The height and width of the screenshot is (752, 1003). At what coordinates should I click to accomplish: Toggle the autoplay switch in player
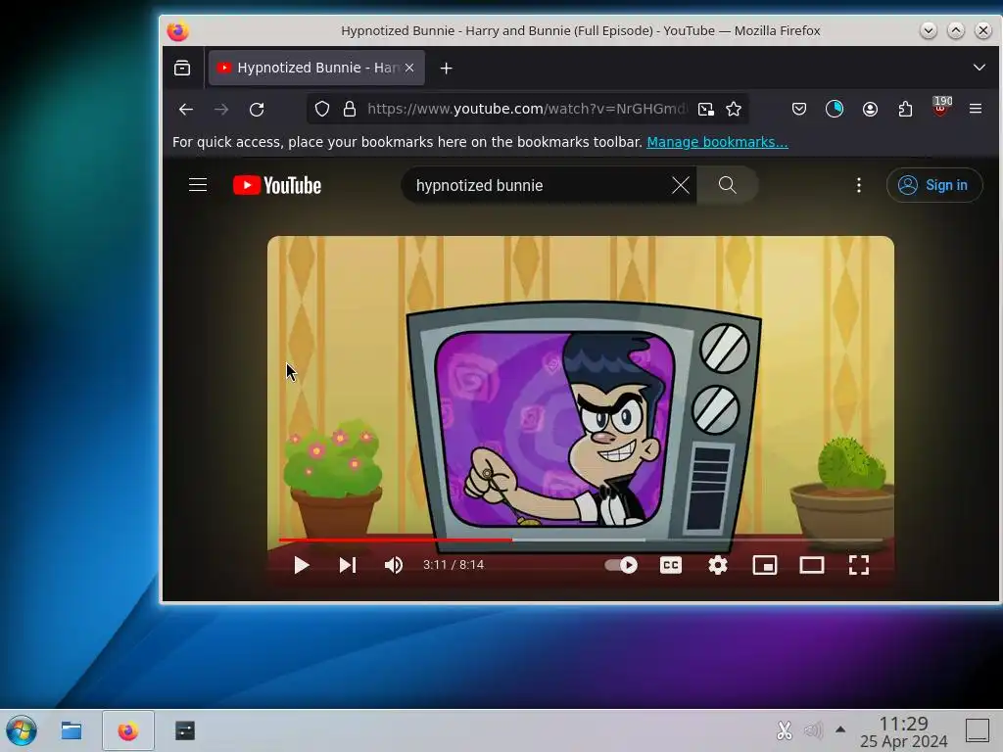[x=621, y=565]
